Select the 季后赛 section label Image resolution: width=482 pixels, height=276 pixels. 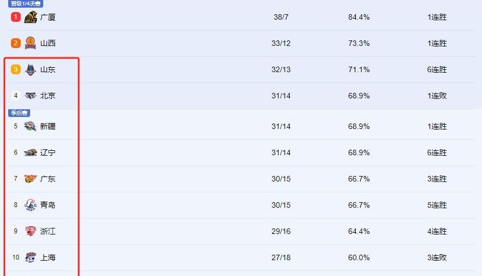pos(19,113)
